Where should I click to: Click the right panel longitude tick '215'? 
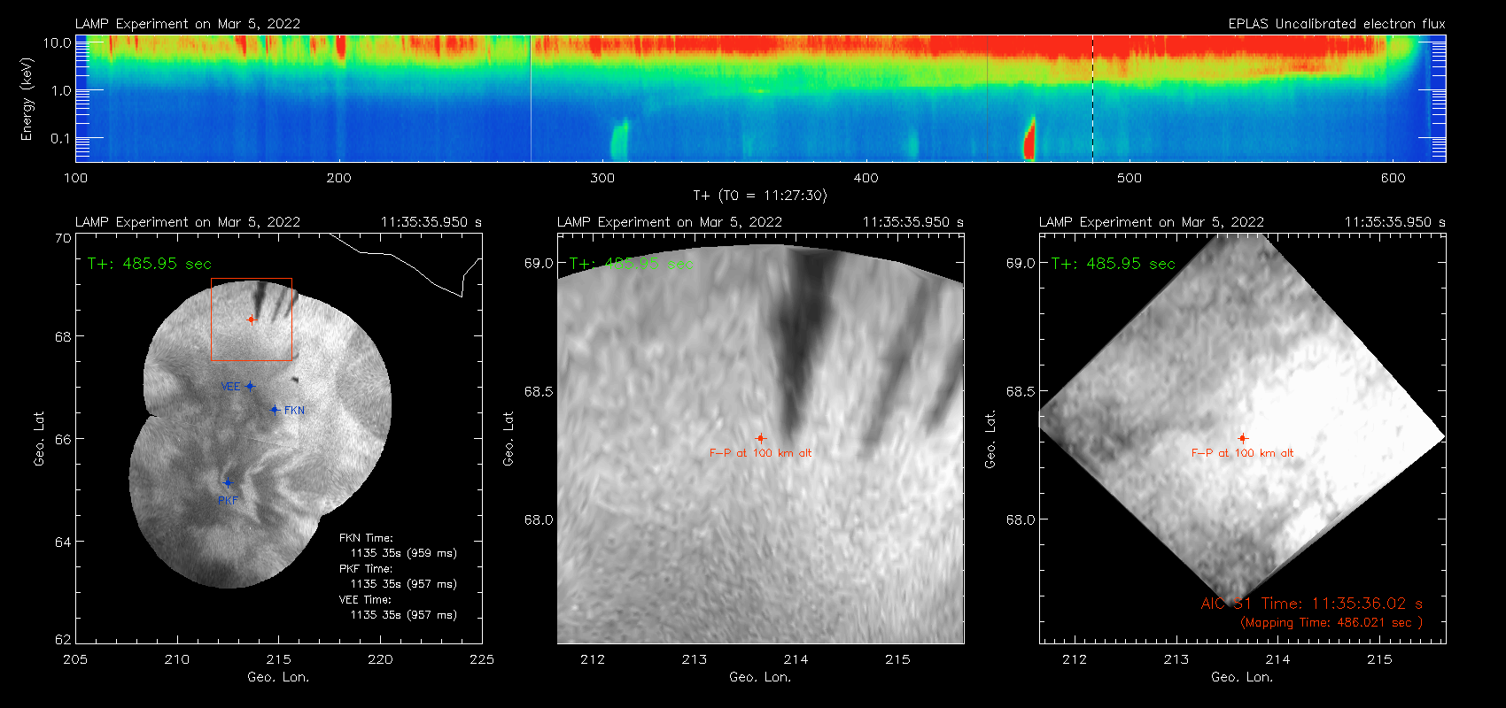tap(1379, 659)
